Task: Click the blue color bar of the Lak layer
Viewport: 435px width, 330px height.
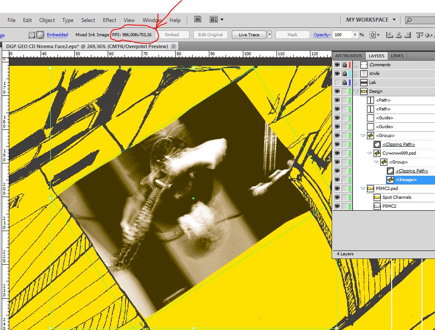Action: pos(350,83)
